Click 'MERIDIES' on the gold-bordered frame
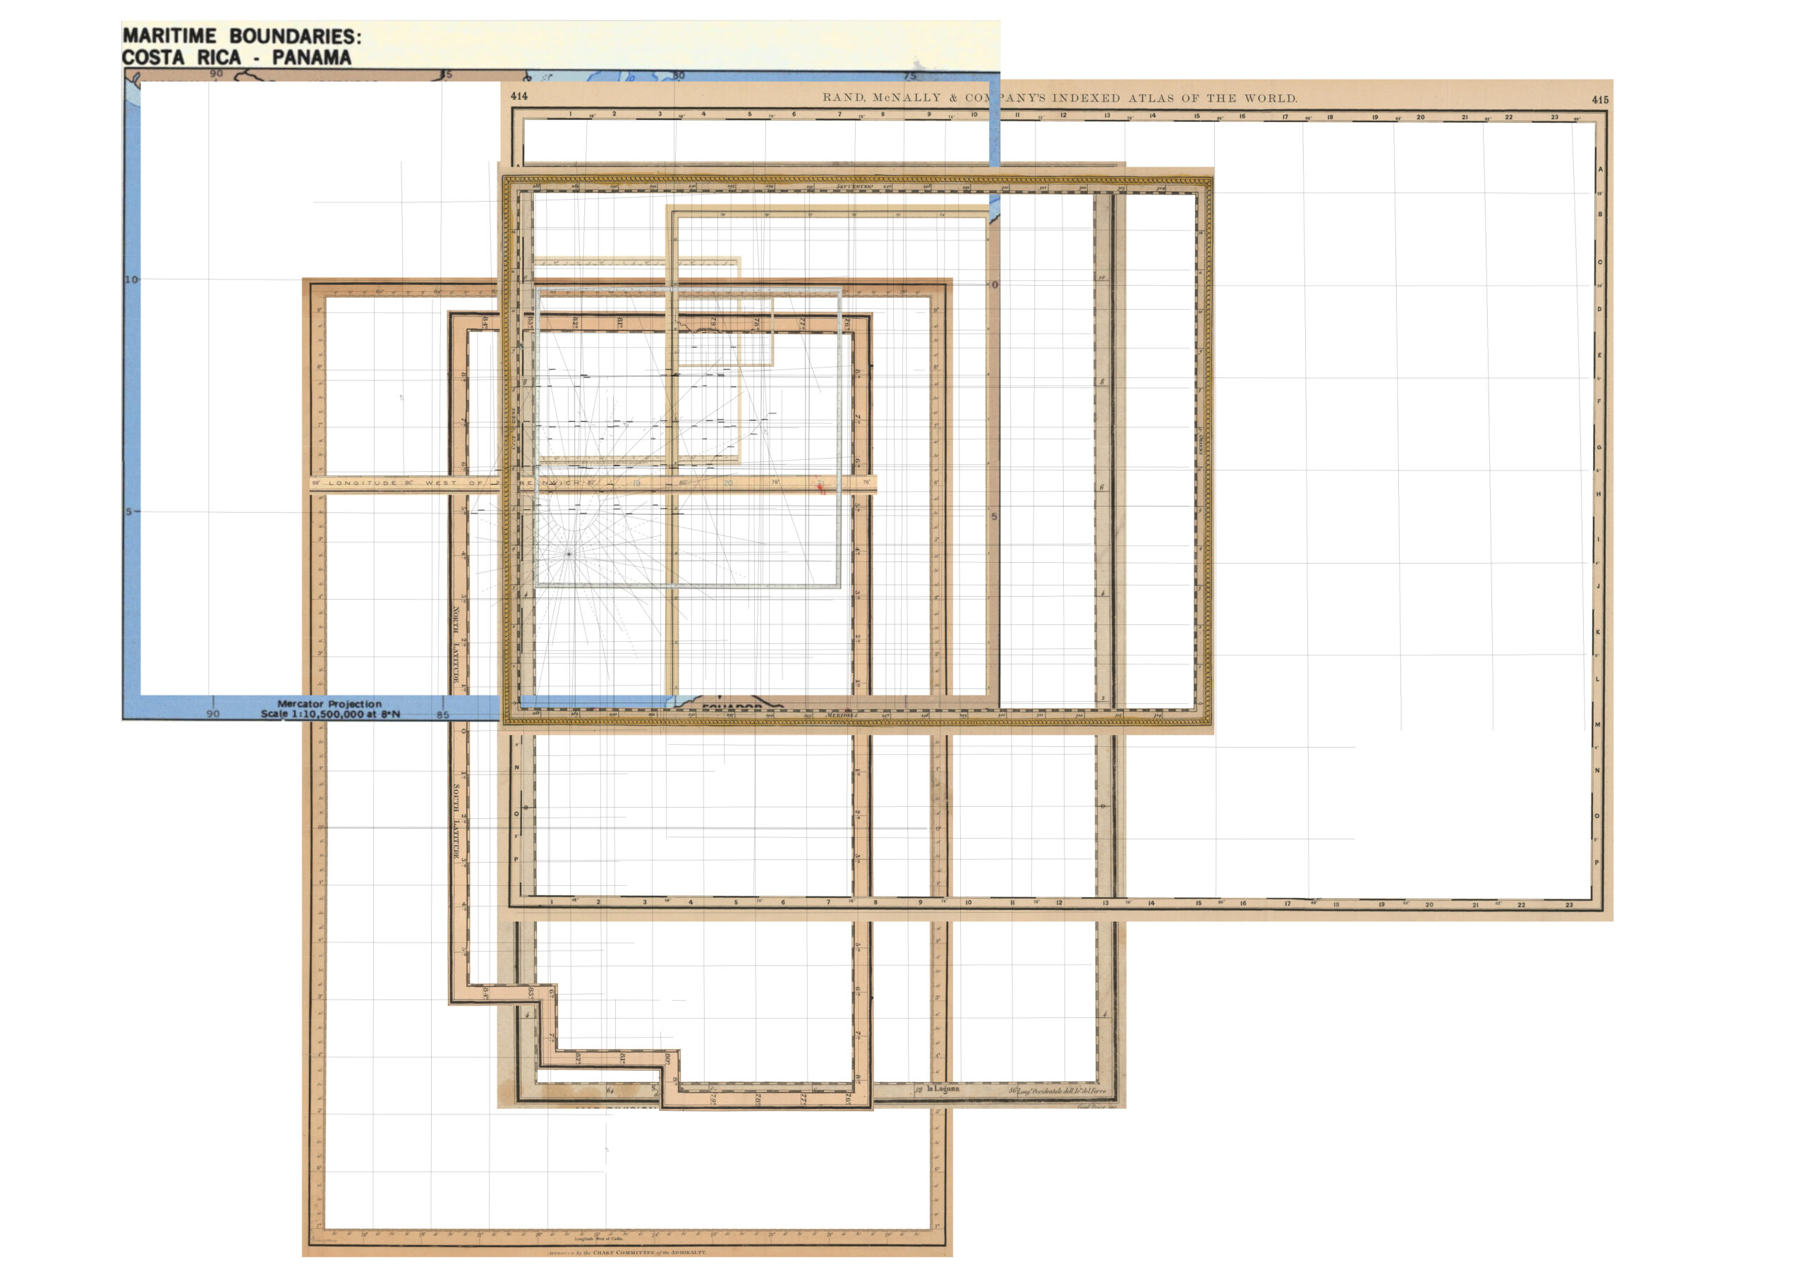This screenshot has width=1806, height=1276. [842, 715]
